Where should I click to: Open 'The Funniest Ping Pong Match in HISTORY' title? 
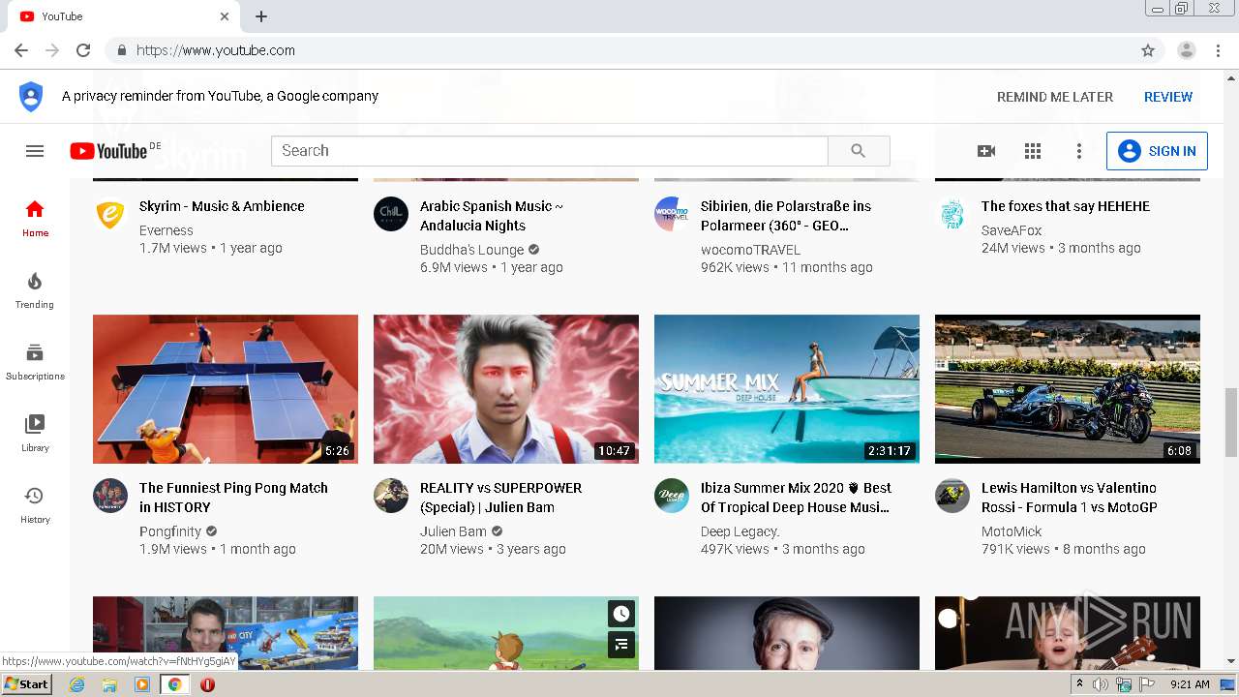[x=233, y=498]
